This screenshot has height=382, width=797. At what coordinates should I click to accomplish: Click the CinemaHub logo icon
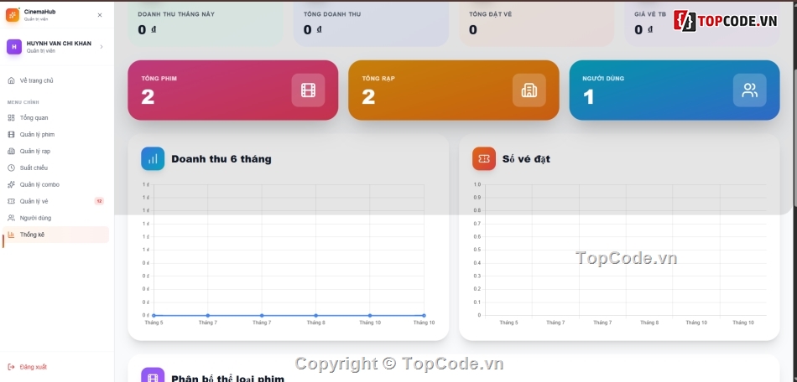click(x=13, y=15)
